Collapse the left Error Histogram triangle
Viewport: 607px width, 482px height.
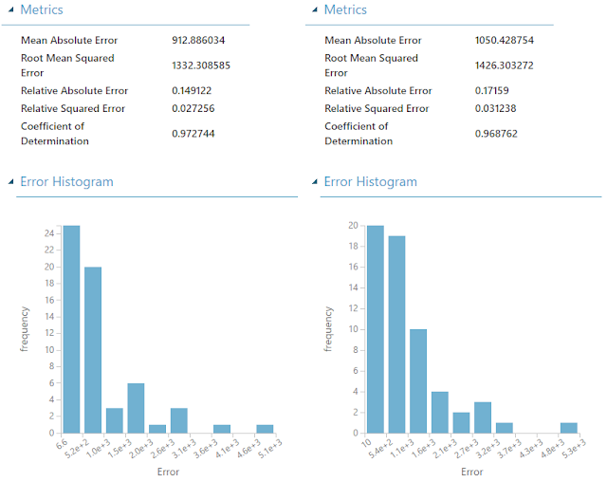[x=10, y=181]
